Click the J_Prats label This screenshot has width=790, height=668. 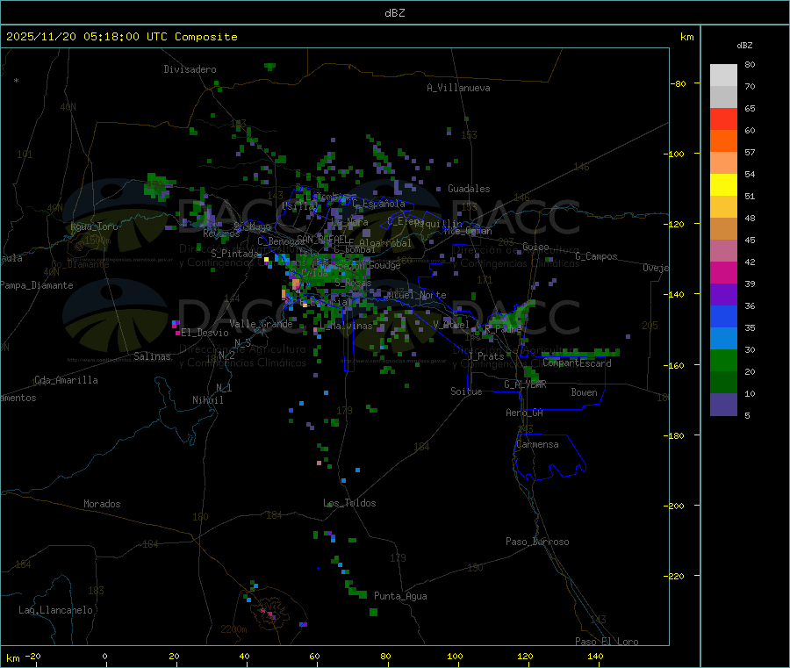coord(486,356)
